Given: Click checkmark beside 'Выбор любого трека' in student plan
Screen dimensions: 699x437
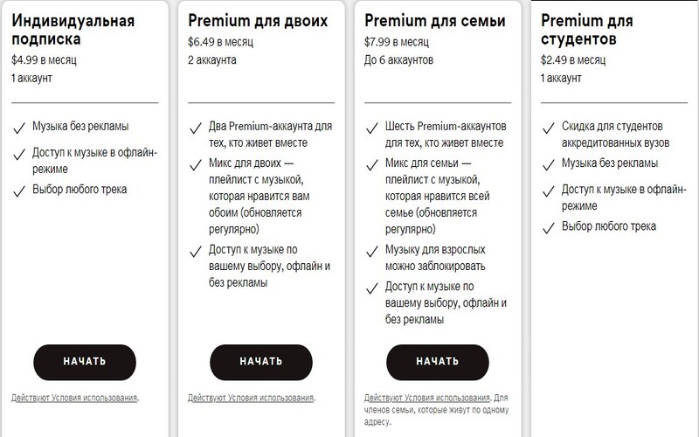Looking at the screenshot, I should (548, 227).
